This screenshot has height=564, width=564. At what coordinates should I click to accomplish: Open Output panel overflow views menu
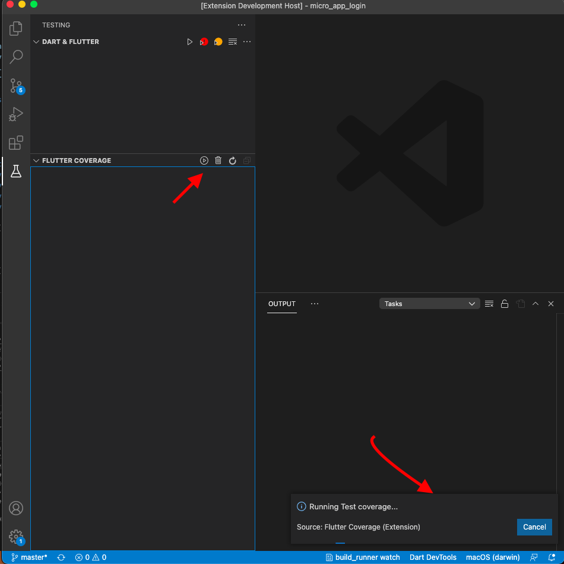315,304
